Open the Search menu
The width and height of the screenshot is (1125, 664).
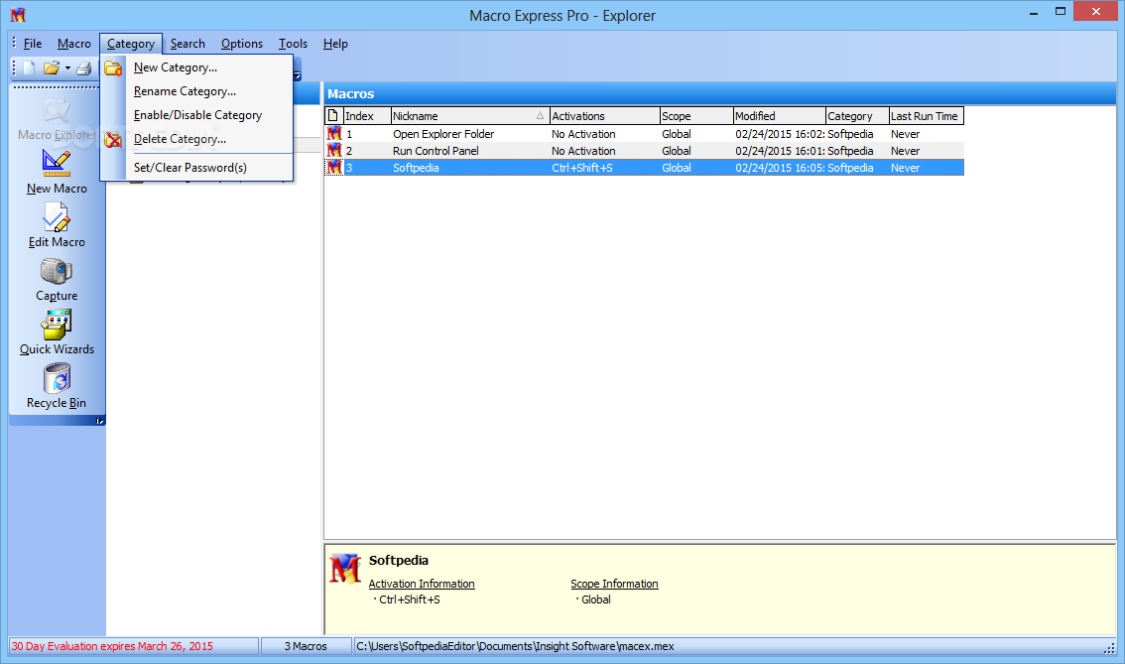(187, 44)
